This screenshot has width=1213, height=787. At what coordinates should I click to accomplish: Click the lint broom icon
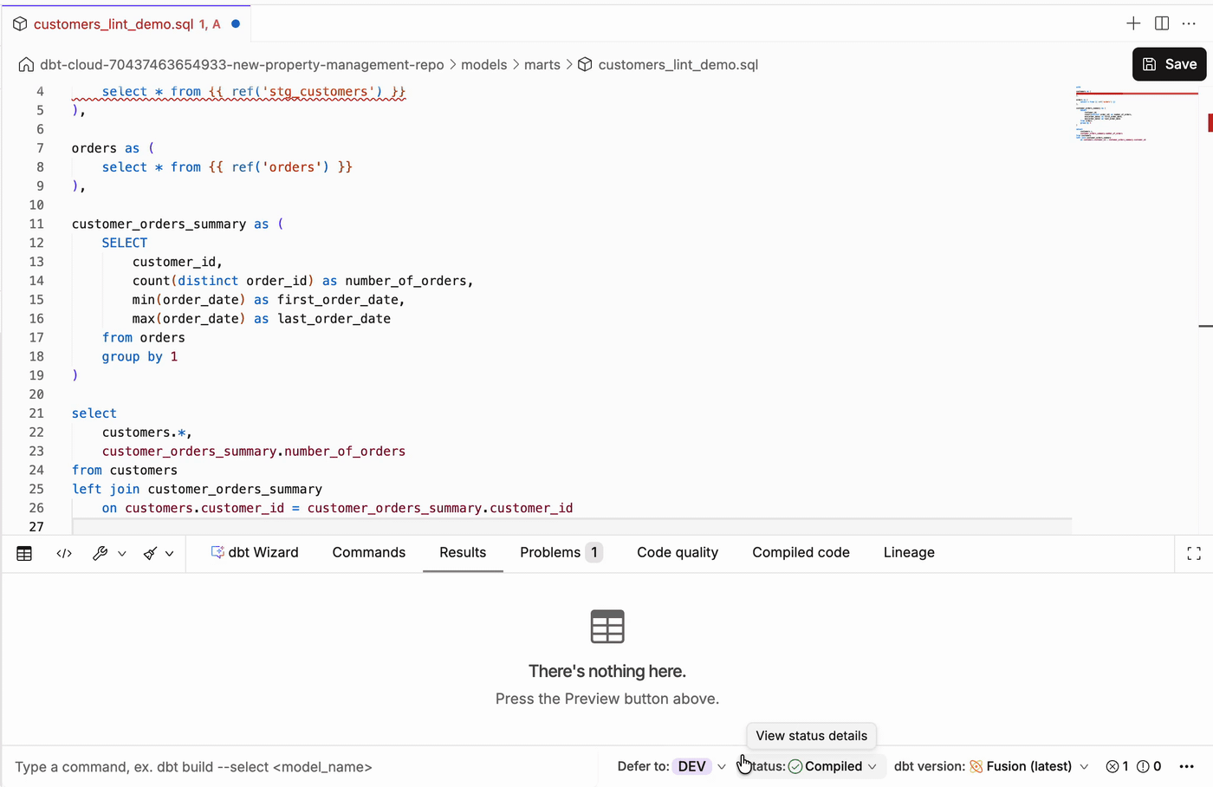point(150,553)
